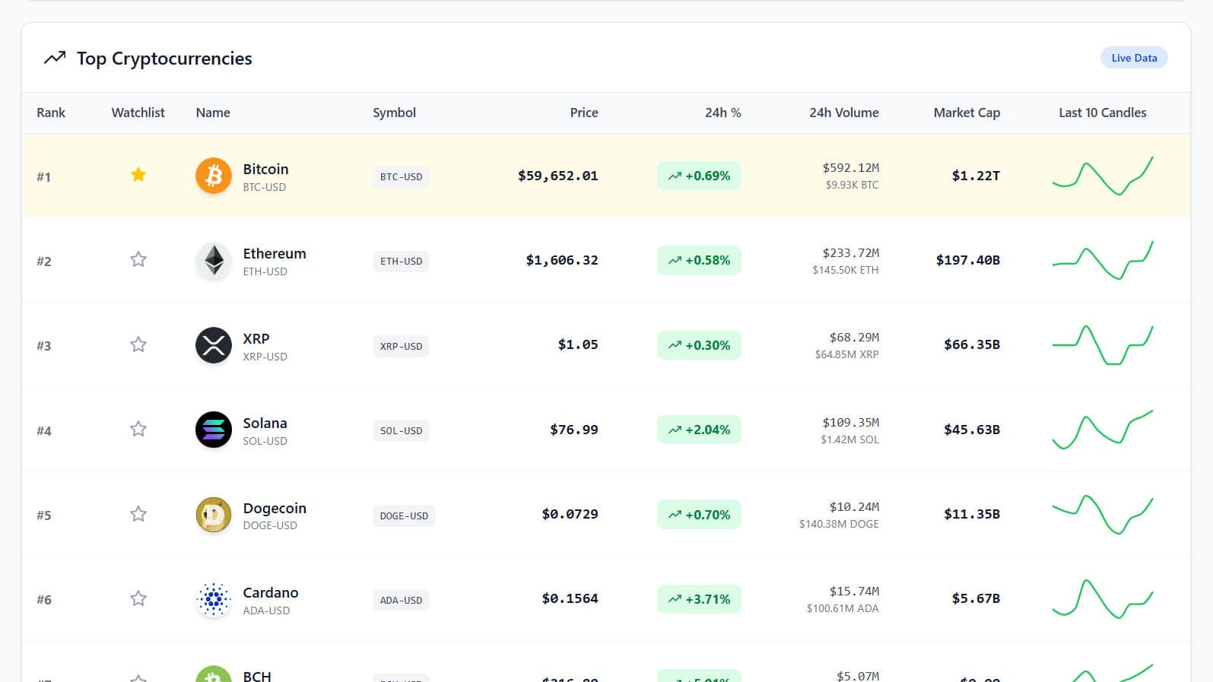Screen dimensions: 1213x682
Task: Open XRP's candle sparkline chart
Action: coord(1103,345)
